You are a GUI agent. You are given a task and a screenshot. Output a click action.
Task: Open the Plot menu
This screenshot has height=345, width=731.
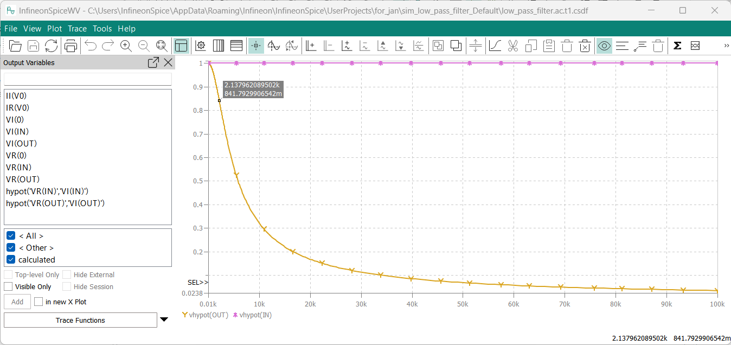click(54, 29)
